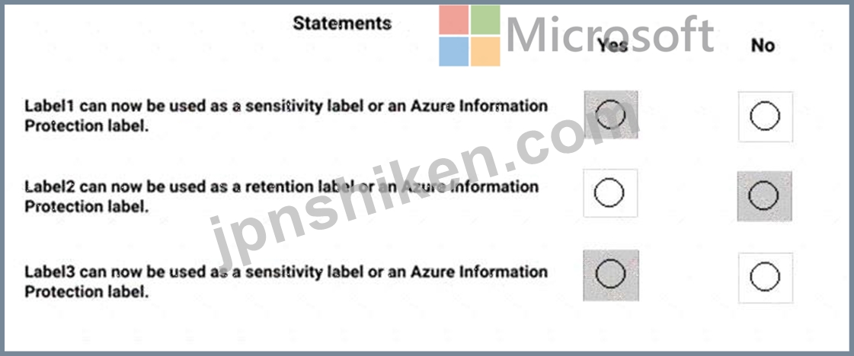Viewport: 854px width, 356px height.
Task: Click the Label2 retention label statement text
Action: [282, 197]
